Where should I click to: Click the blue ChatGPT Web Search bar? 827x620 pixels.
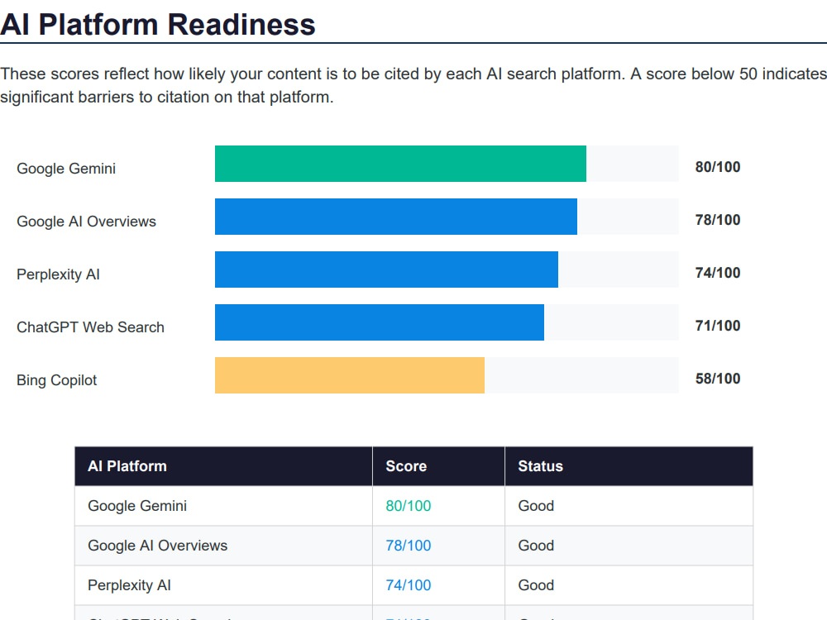click(x=380, y=322)
